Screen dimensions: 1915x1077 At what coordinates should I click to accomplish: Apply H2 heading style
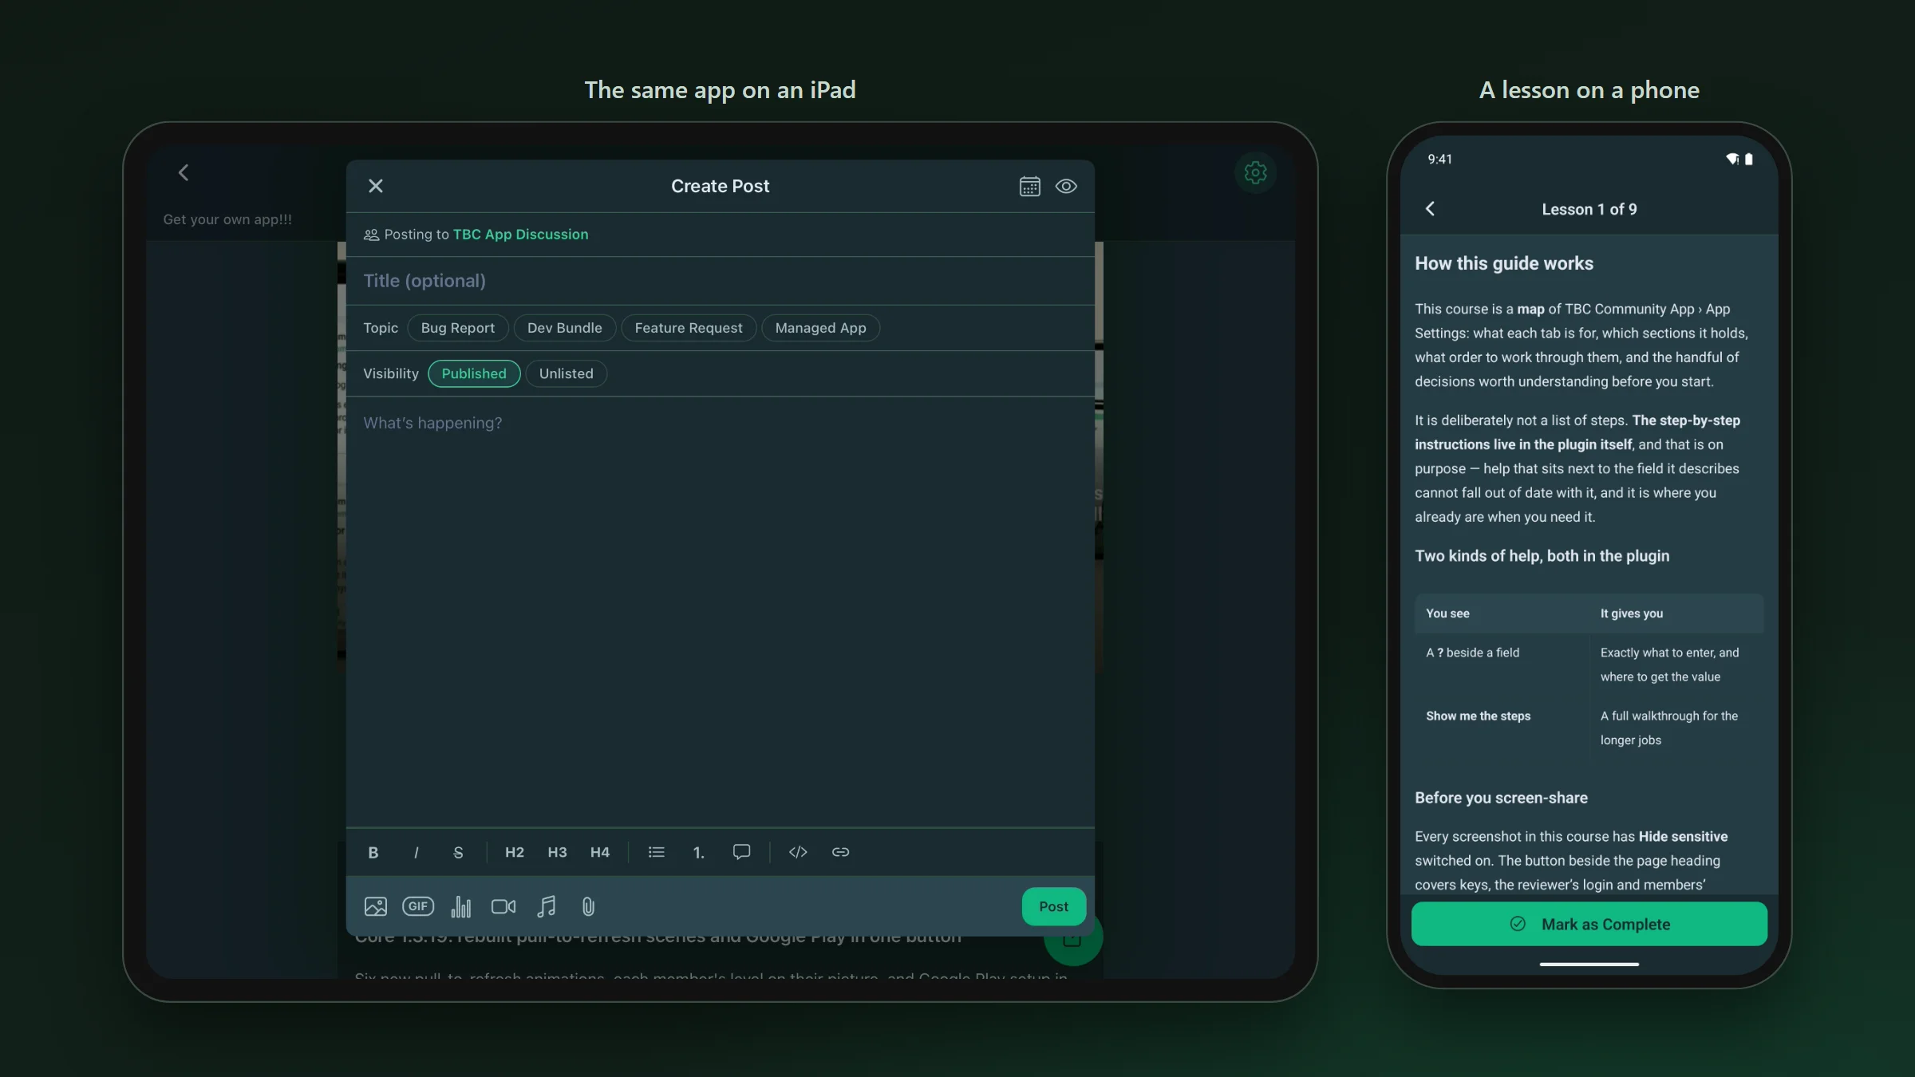pos(515,852)
